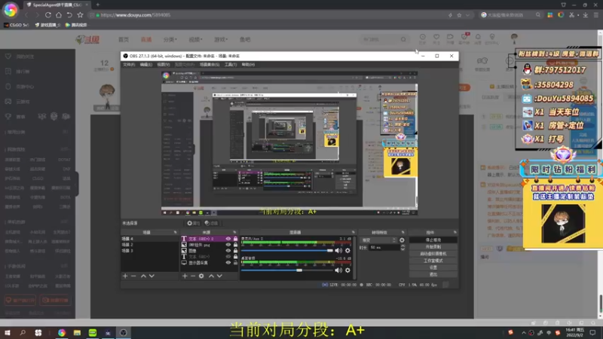This screenshot has width=603, height=339.
Task: Bookmark page with star icon in toolbar
Action: point(80,15)
